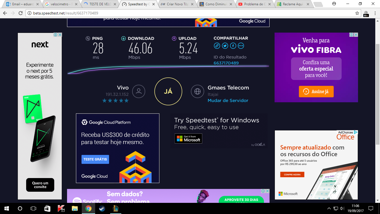
Task: Open the Action Center notifications
Action: [x=371, y=208]
